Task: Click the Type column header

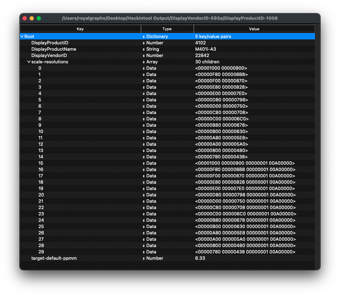Action: (167, 29)
